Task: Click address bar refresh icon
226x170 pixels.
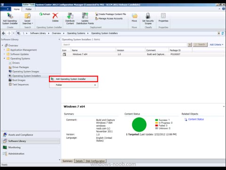Action: point(223,33)
